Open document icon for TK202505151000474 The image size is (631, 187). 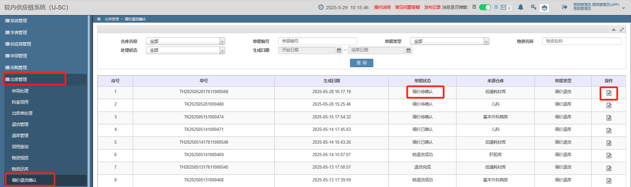click(609, 118)
